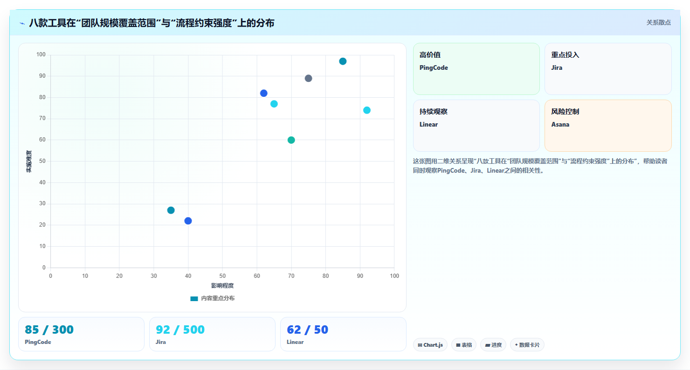Click the x-axis tick label 50

(x=222, y=276)
